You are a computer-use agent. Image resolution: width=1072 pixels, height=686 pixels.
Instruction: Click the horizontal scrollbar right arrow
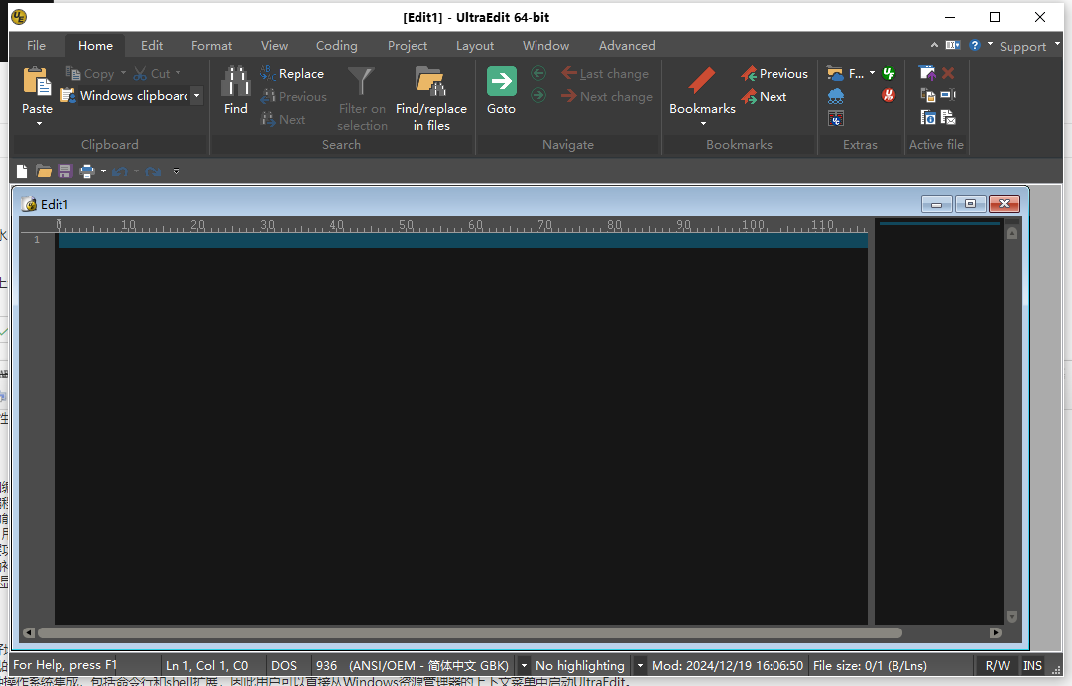pyautogui.click(x=996, y=632)
